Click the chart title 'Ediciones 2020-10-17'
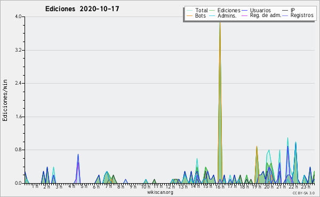 click(82, 9)
